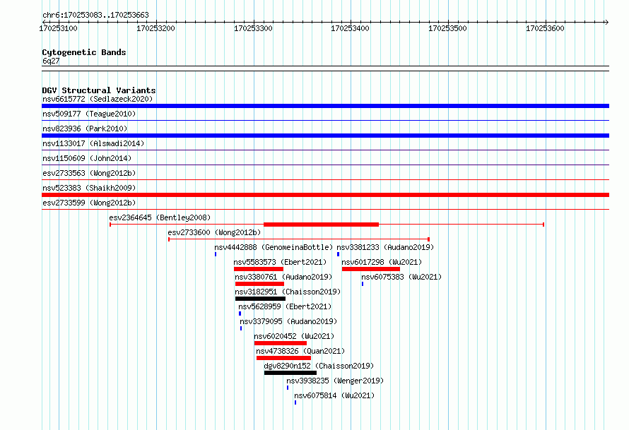
Task: Click nsv4738326 (Quan2021) label
Action: coord(300,351)
